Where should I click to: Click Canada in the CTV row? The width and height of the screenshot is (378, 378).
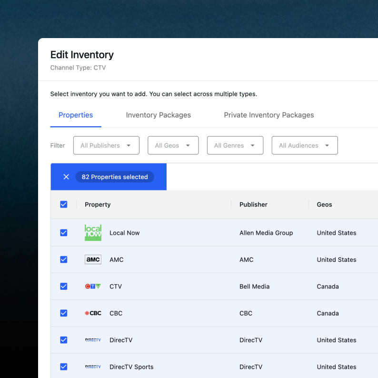coord(328,287)
